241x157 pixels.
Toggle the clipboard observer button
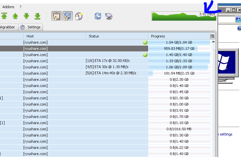56,16
